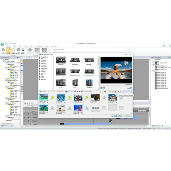Open the Activation ribbon tab
The height and width of the screenshot is (171, 171).
[x=54, y=46]
